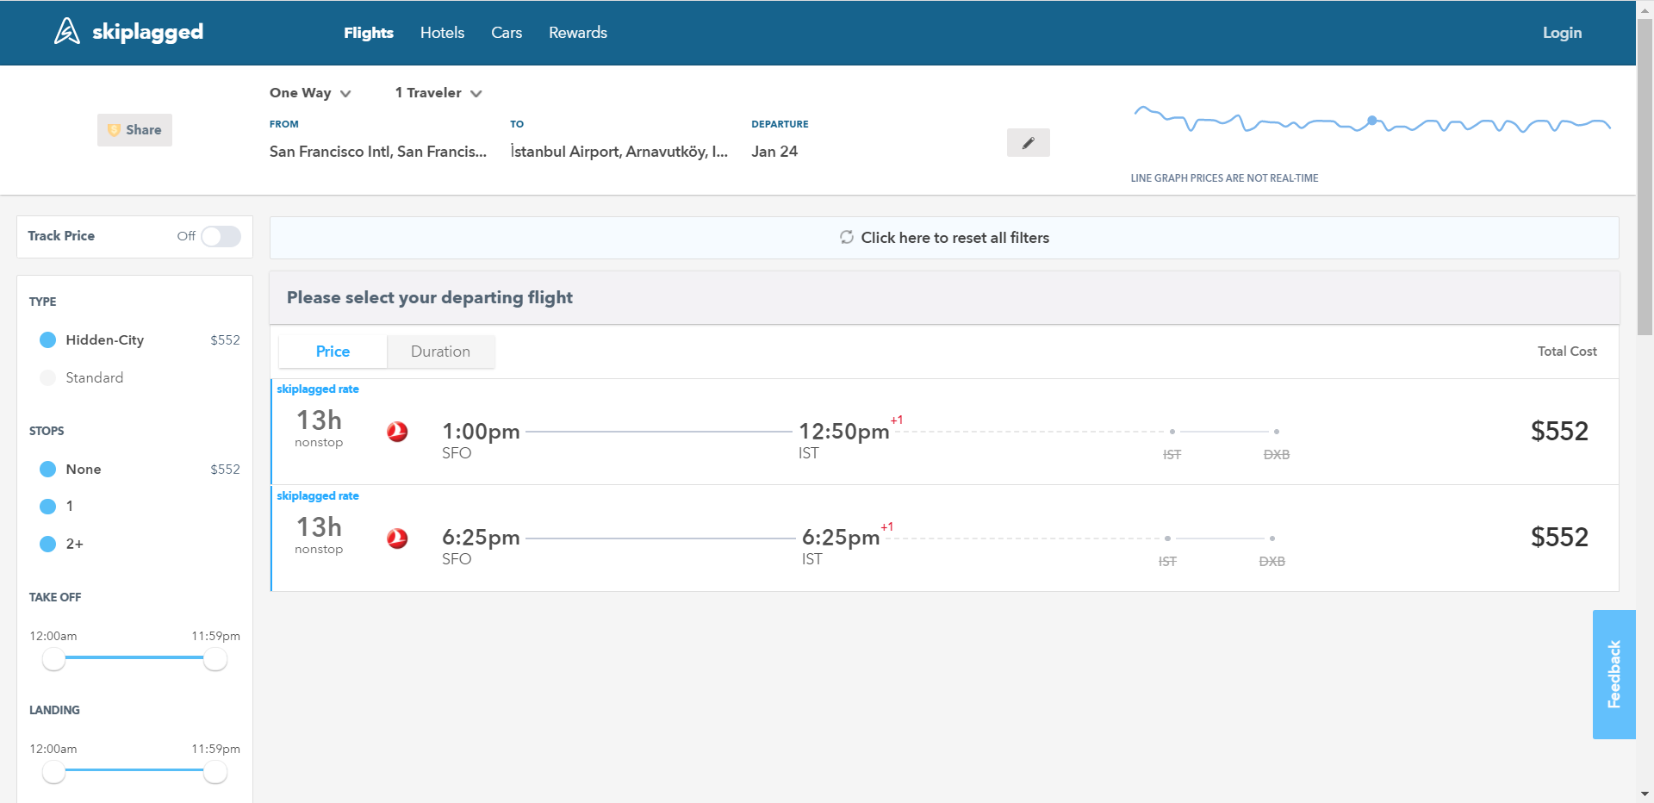Viewport: 1654px width, 803px height.
Task: Toggle the Track Price switch
Action: pos(221,236)
